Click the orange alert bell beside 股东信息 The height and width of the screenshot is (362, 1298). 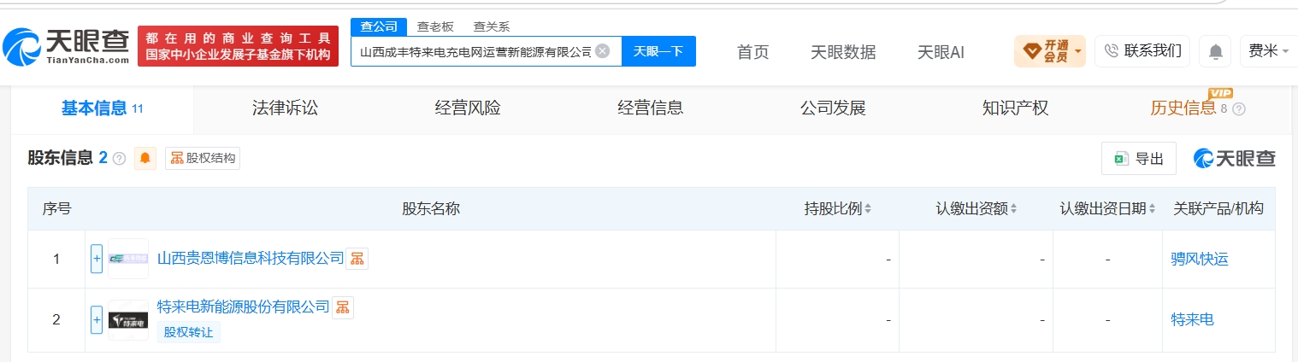[145, 158]
